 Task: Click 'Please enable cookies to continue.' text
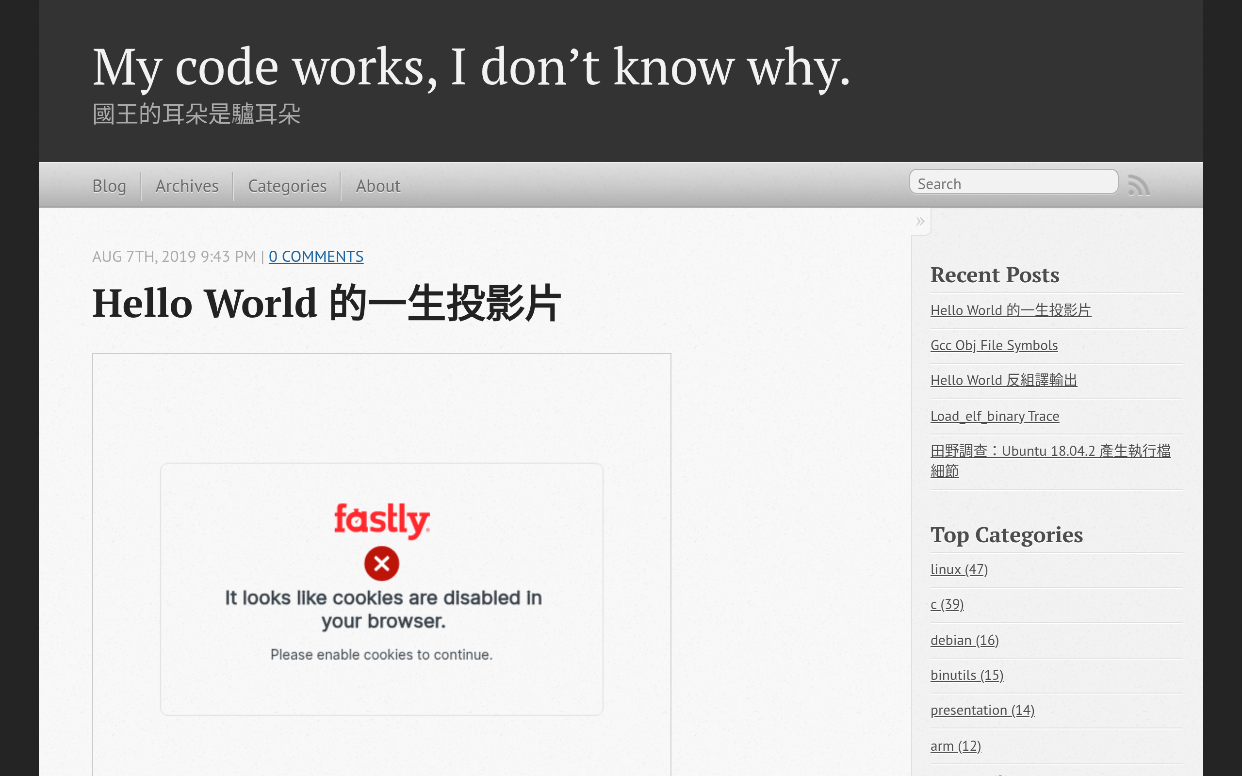coord(381,654)
